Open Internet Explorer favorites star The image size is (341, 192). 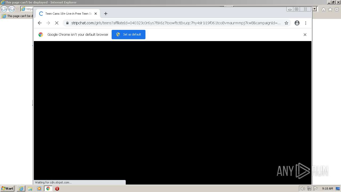(x=330, y=9)
